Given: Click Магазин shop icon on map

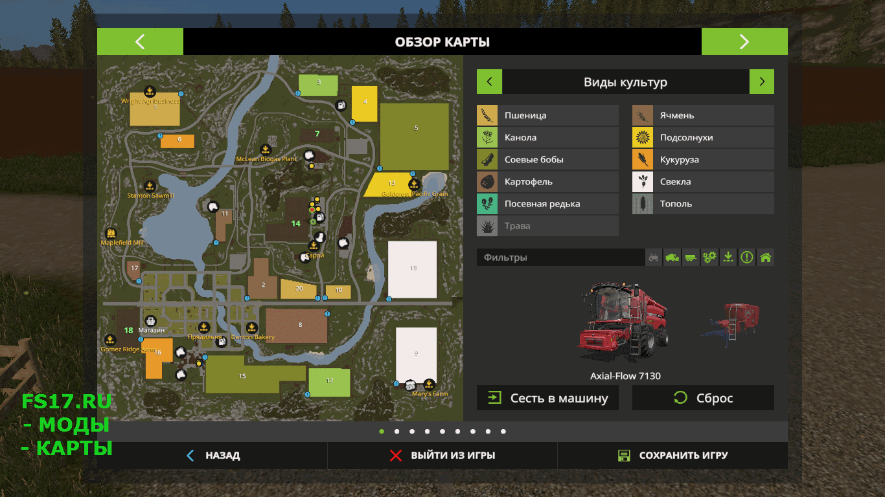Looking at the screenshot, I should coord(150,320).
